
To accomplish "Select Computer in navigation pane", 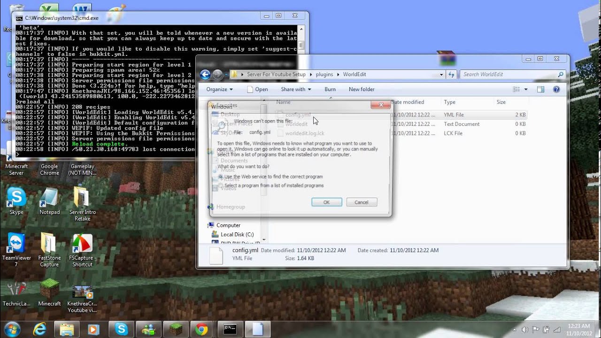I will 228,225.
